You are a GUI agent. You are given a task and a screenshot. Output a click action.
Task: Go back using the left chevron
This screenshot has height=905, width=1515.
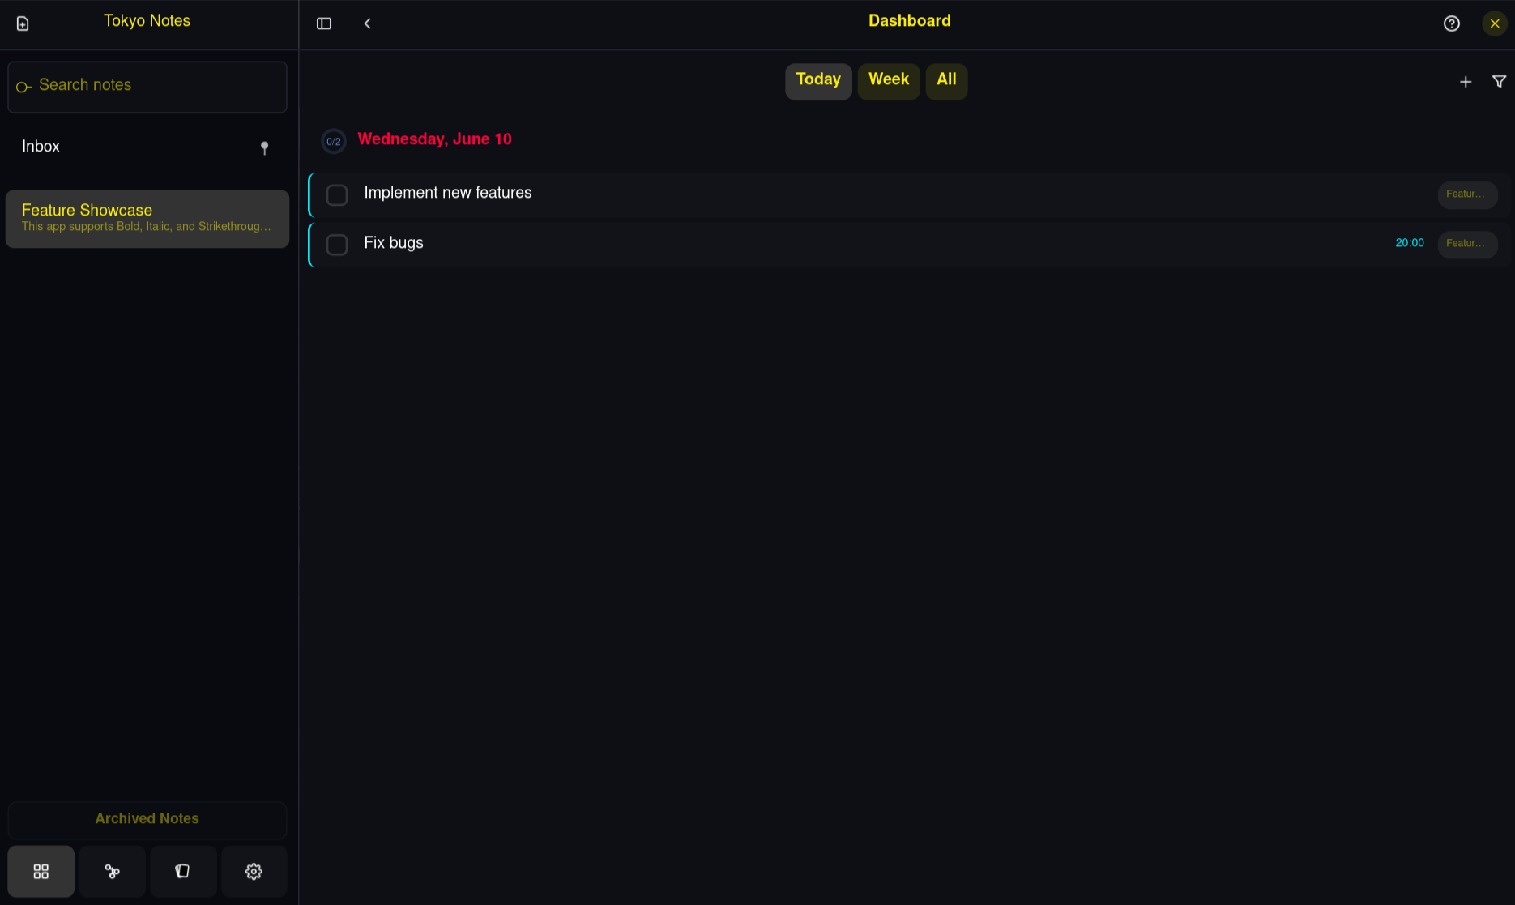pos(368,23)
